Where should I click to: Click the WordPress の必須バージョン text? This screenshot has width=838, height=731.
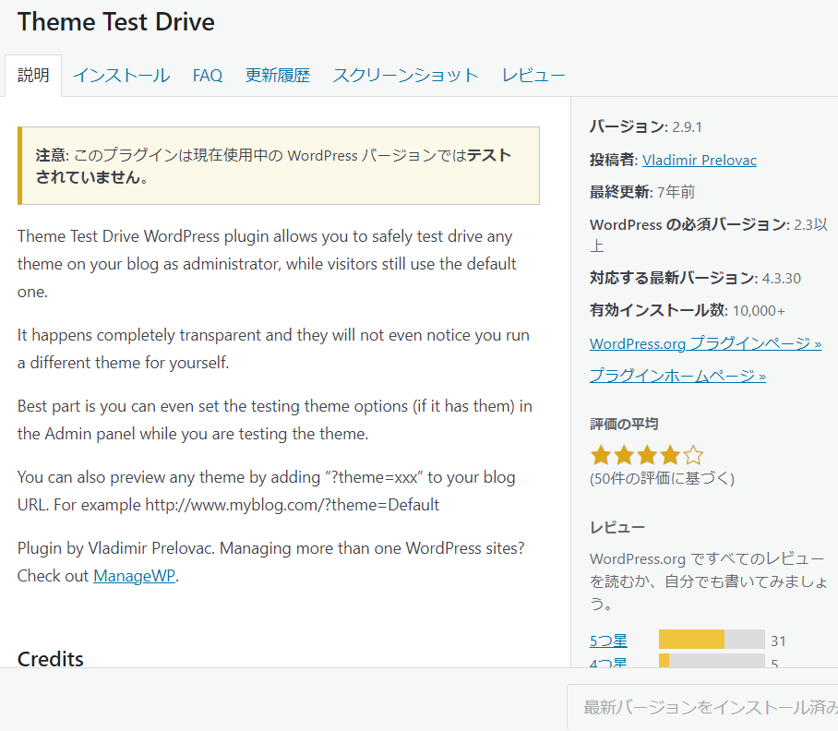click(709, 235)
